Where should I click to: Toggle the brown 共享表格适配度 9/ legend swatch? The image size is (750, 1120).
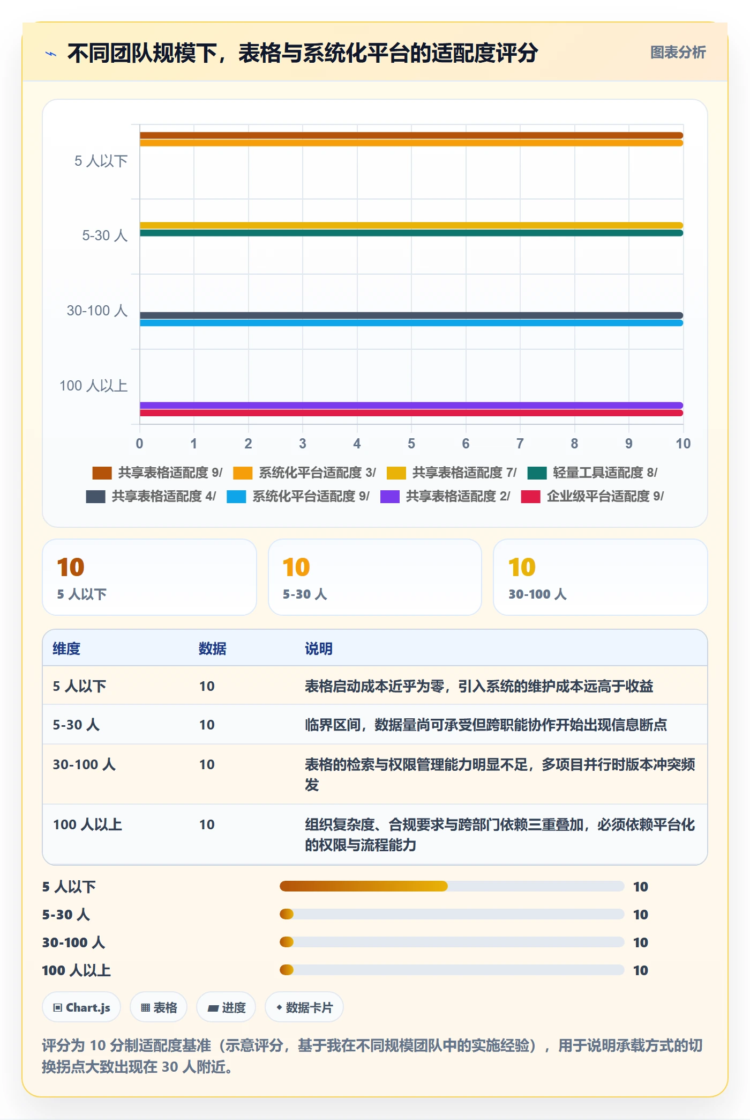pyautogui.click(x=102, y=473)
